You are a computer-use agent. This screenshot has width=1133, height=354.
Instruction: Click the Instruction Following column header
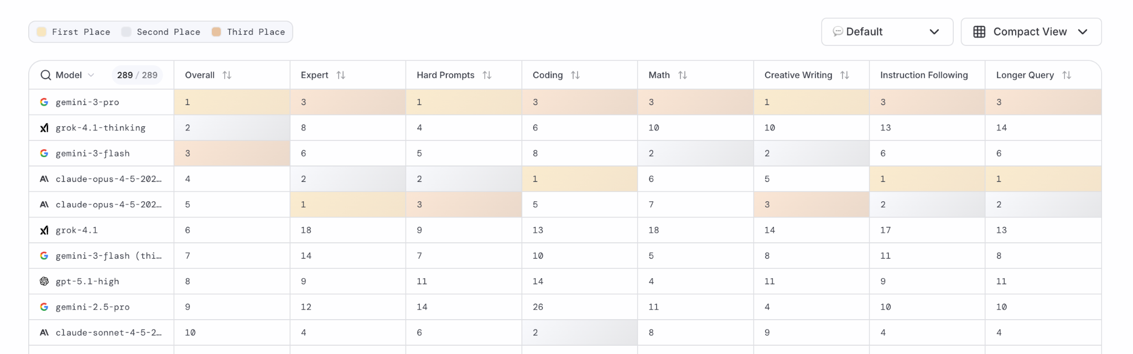(x=924, y=75)
